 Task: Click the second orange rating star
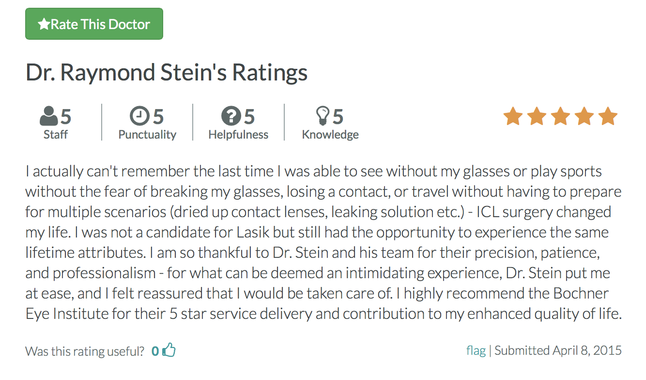click(537, 117)
